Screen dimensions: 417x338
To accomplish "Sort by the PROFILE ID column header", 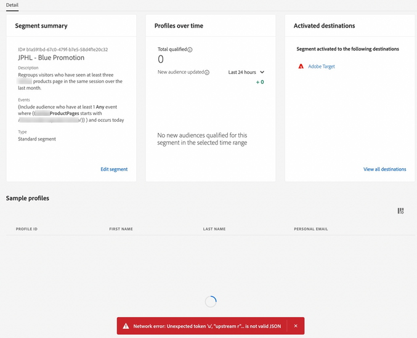I will click(26, 229).
